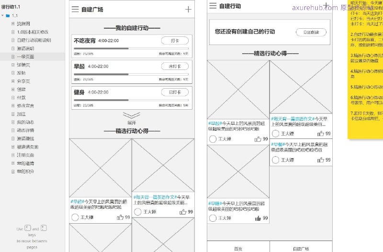Click #早睡# hashtag text
The image size is (383, 252).
tap(215, 204)
